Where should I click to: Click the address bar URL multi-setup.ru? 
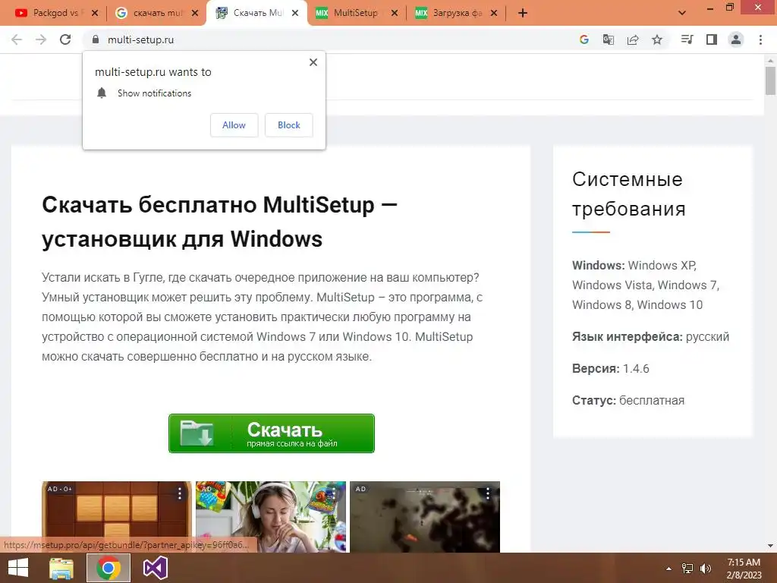coord(140,39)
